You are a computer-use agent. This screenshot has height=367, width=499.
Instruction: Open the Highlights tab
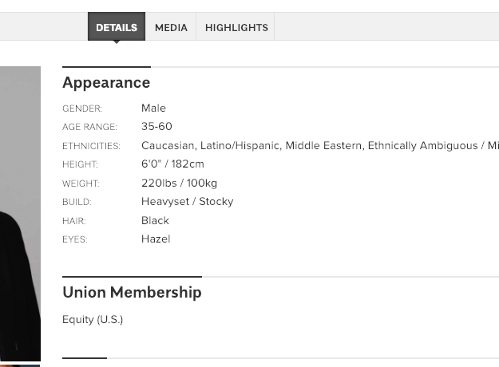(x=236, y=27)
